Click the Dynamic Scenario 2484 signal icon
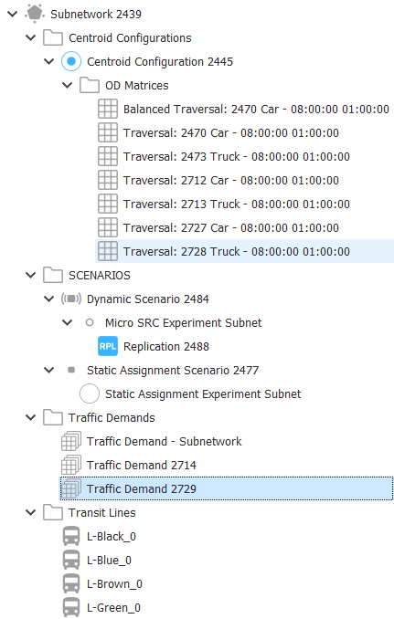 coord(71,299)
